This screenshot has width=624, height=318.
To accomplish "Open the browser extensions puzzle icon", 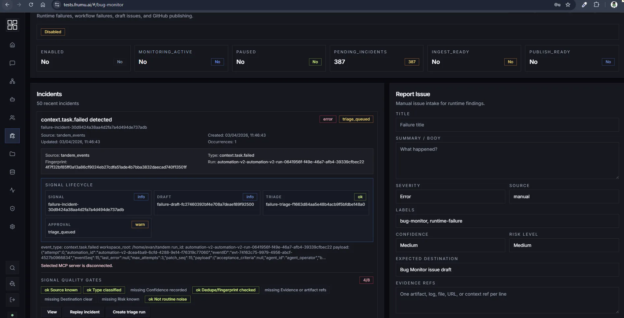I will 596,5.
